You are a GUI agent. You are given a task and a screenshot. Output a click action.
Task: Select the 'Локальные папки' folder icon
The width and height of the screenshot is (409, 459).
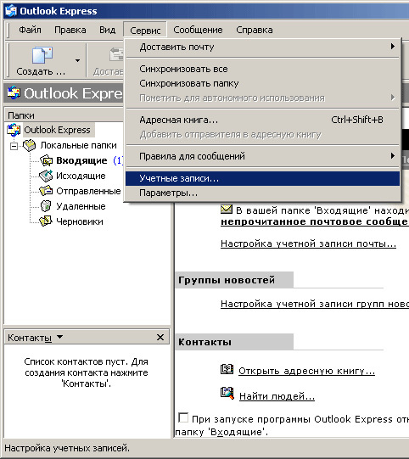click(30, 145)
